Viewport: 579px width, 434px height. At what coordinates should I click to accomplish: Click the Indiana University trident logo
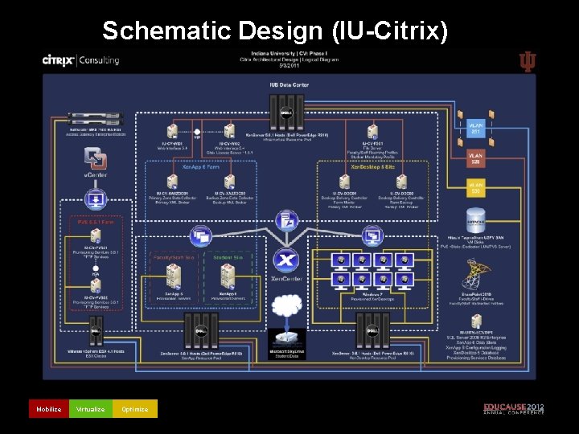[528, 62]
